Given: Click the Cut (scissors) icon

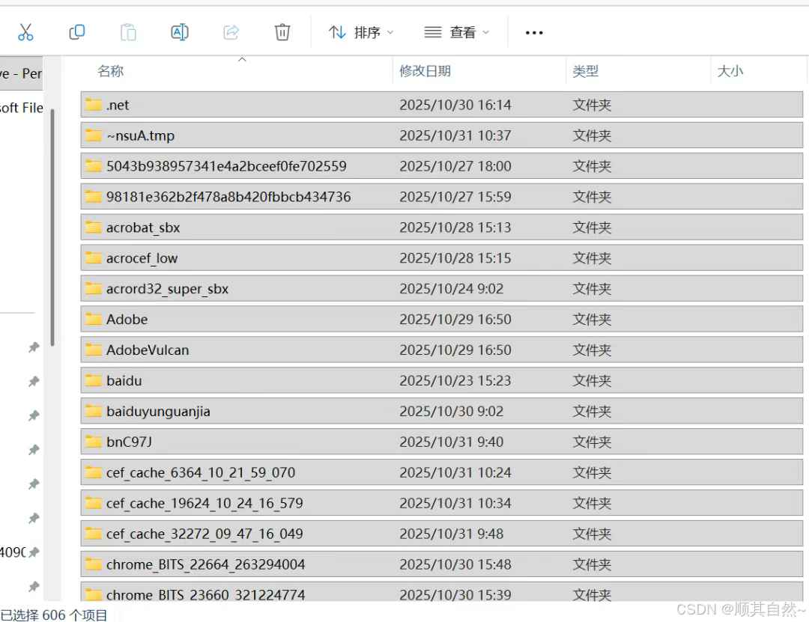Looking at the screenshot, I should point(26,31).
